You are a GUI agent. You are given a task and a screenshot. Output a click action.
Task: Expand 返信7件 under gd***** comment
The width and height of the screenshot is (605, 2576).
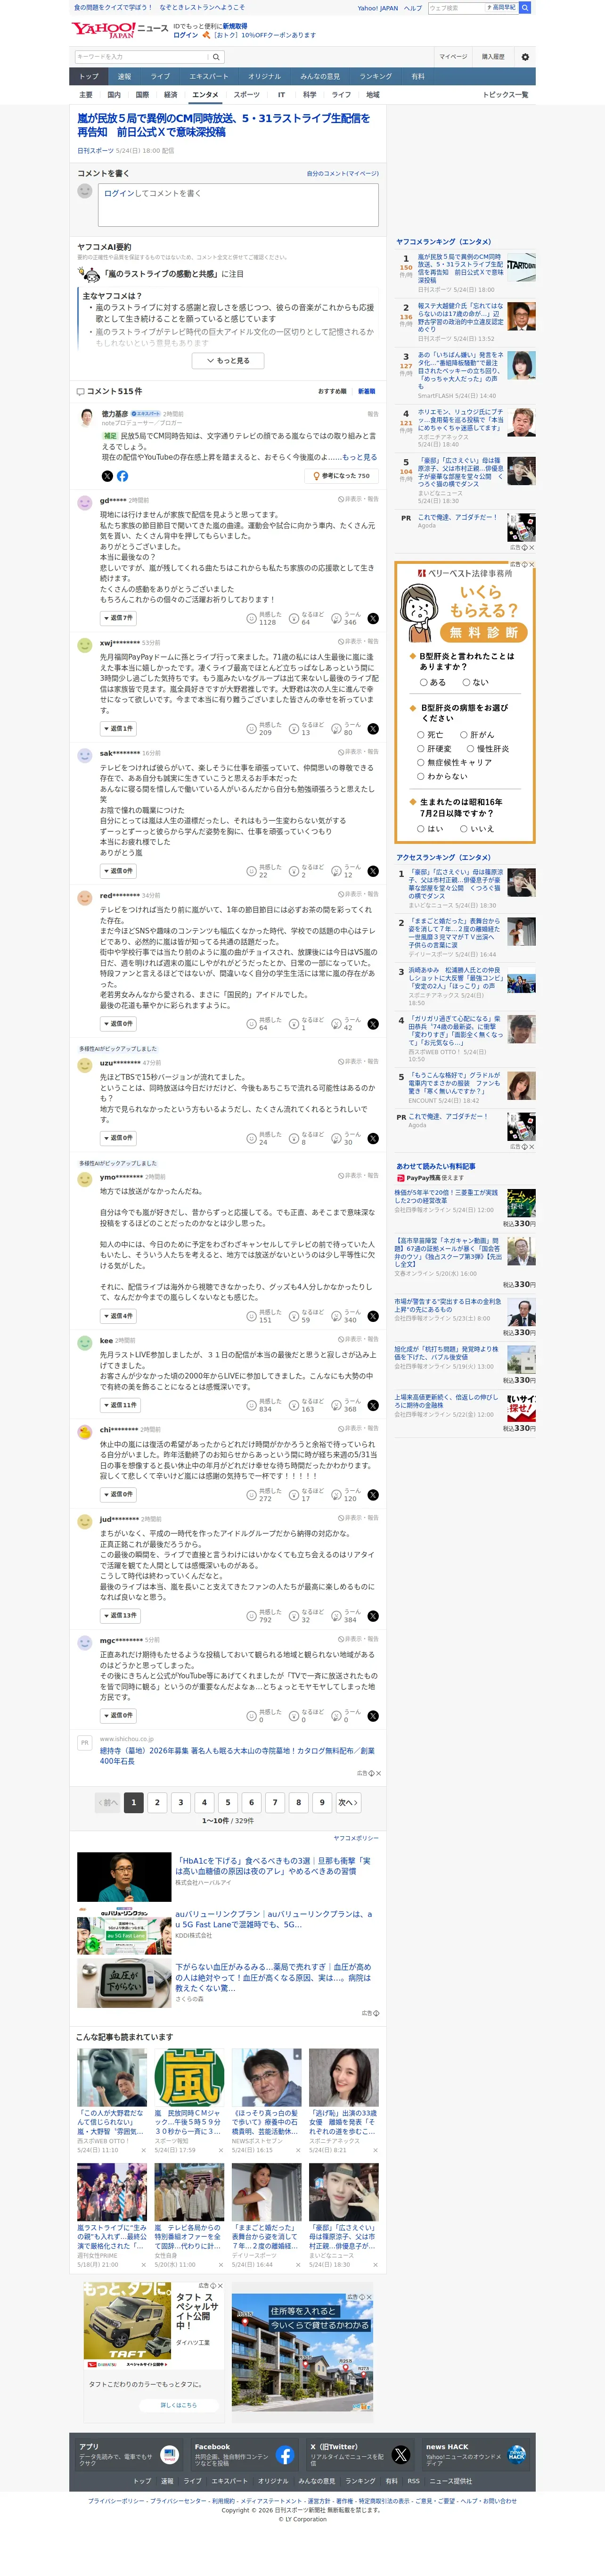pos(118,618)
